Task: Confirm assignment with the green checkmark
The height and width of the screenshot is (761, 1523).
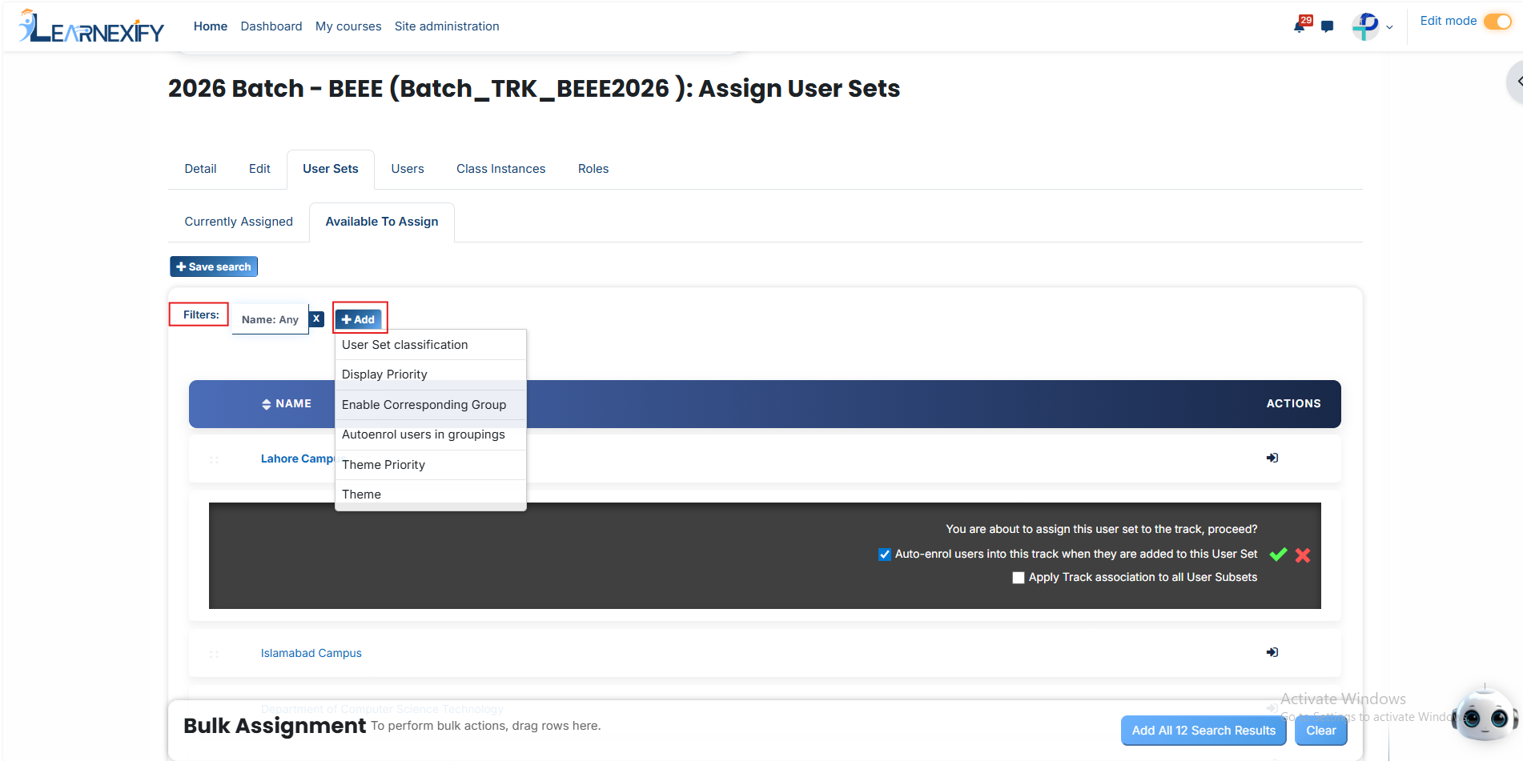Action: 1279,555
